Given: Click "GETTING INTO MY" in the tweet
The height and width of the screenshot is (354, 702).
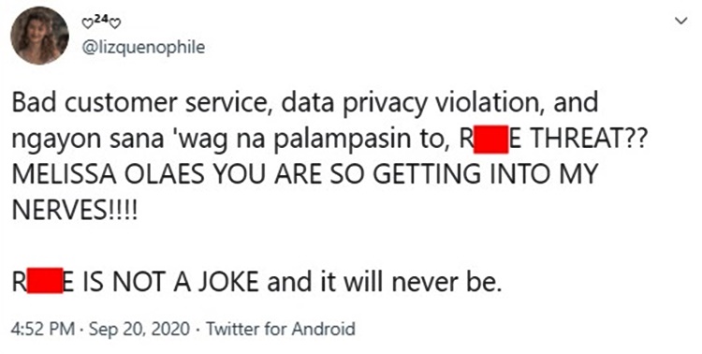Looking at the screenshot, I should [x=485, y=175].
